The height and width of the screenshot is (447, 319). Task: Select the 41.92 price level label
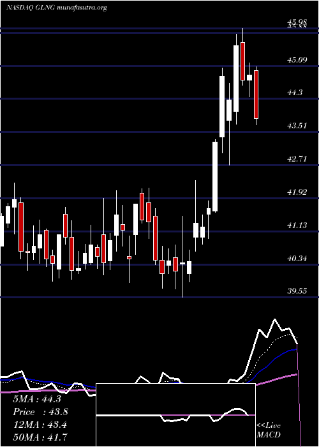coord(297,192)
